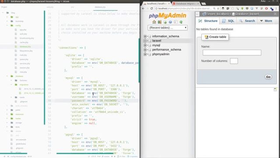
Task: Reload the browser page
Action: pyautogui.click(x=152, y=8)
